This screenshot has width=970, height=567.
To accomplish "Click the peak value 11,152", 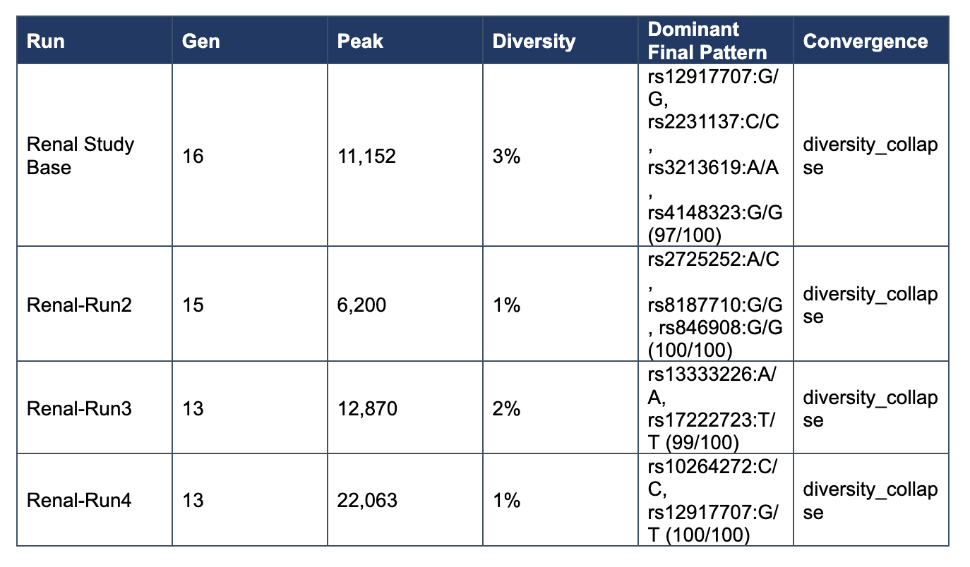I will point(367,156).
